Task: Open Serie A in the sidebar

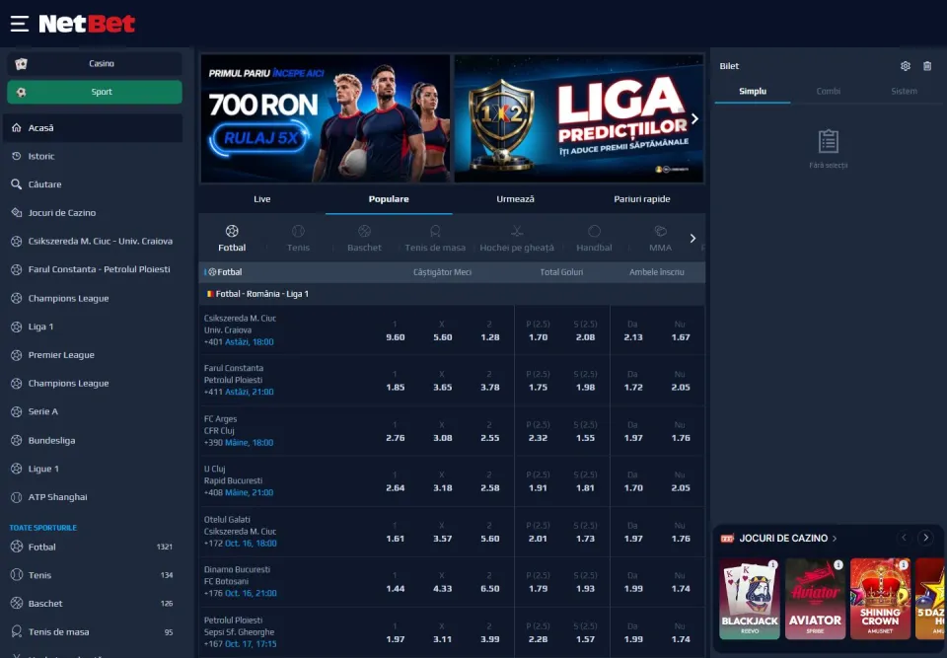Action: click(x=93, y=411)
